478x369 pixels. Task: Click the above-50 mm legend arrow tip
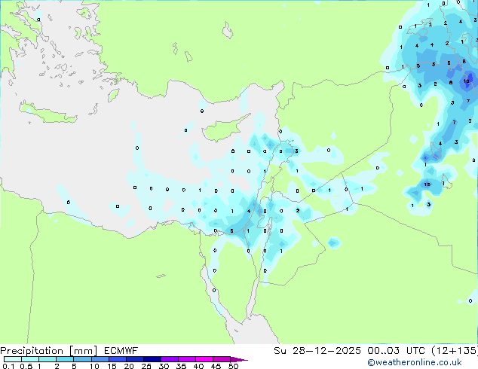(x=239, y=359)
